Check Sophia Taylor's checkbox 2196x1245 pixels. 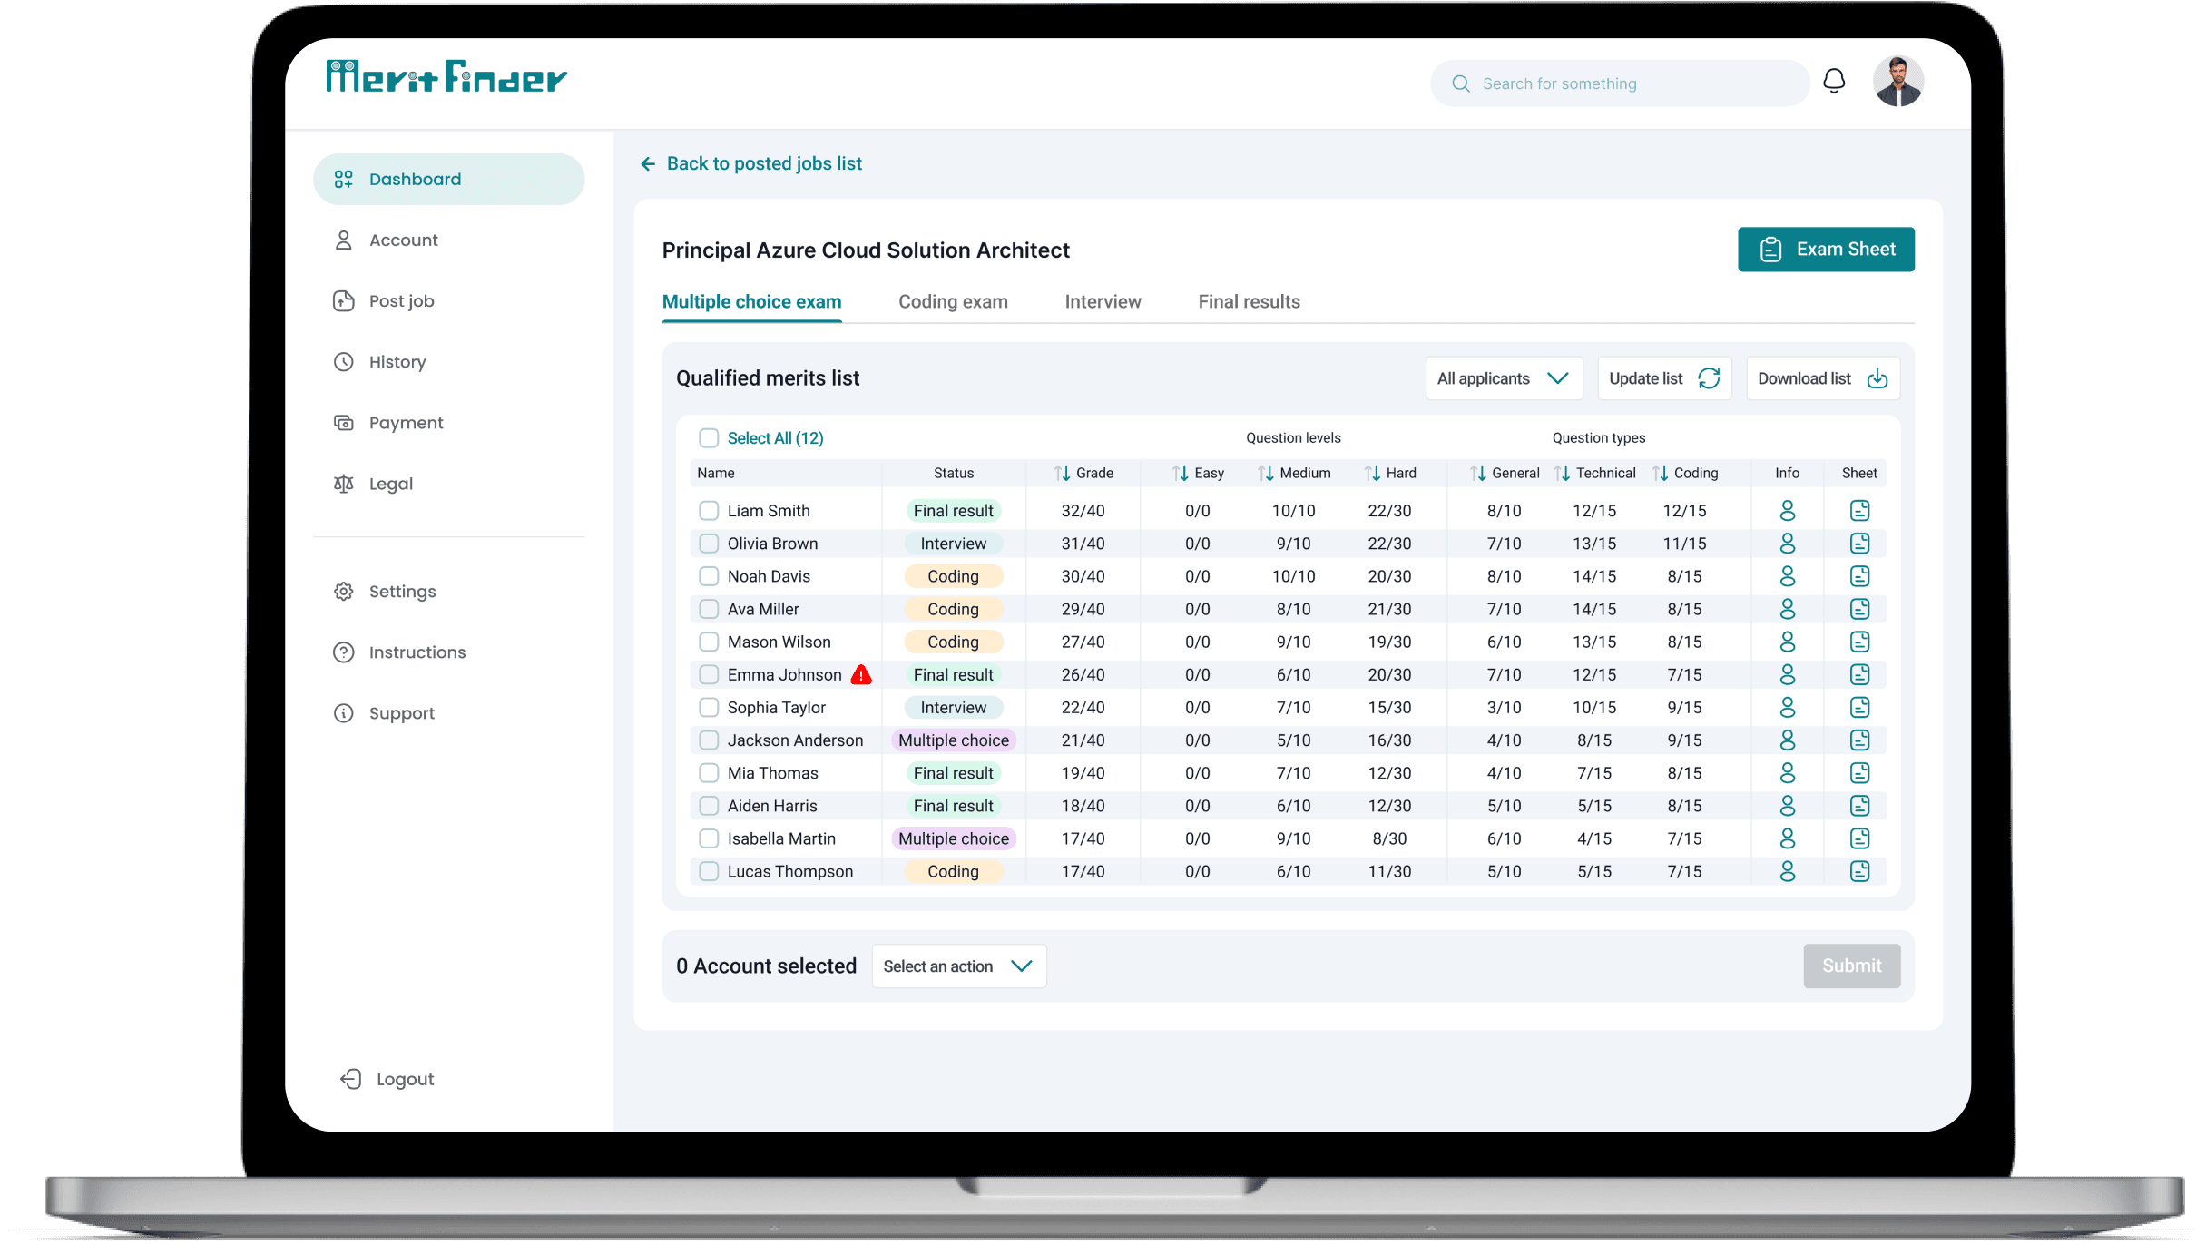click(709, 707)
